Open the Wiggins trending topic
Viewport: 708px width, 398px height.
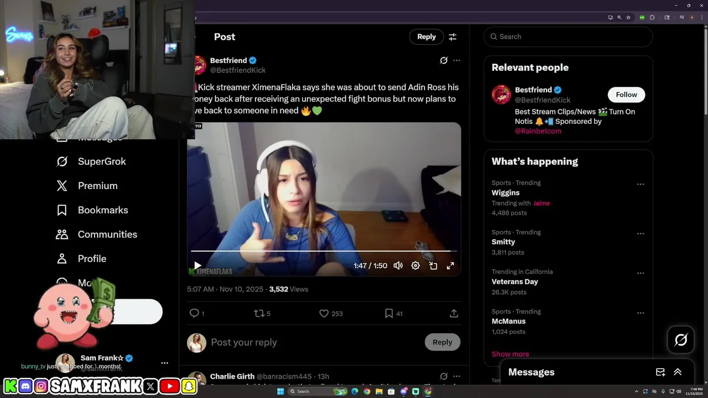[x=506, y=193]
